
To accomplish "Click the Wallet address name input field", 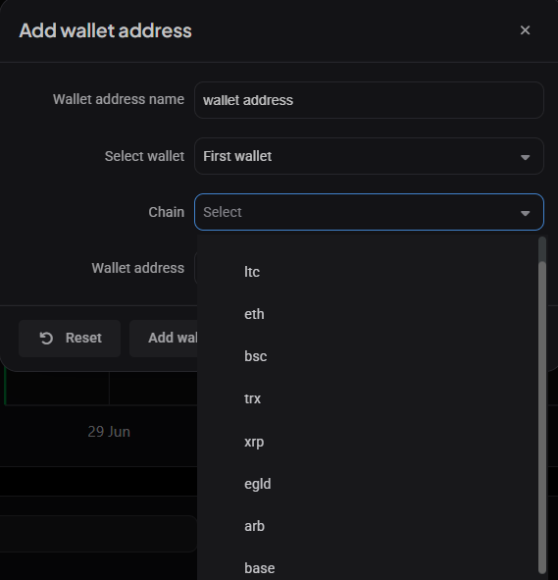I will click(369, 100).
